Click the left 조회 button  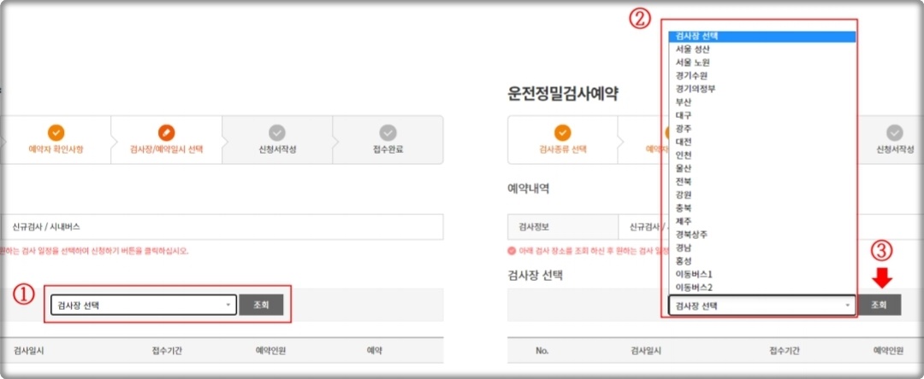[261, 305]
